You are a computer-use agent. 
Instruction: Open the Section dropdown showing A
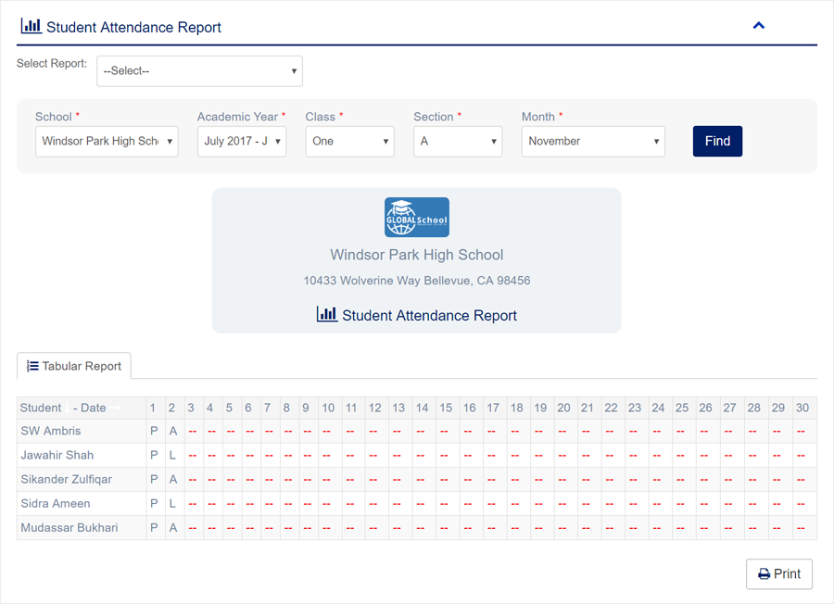458,142
